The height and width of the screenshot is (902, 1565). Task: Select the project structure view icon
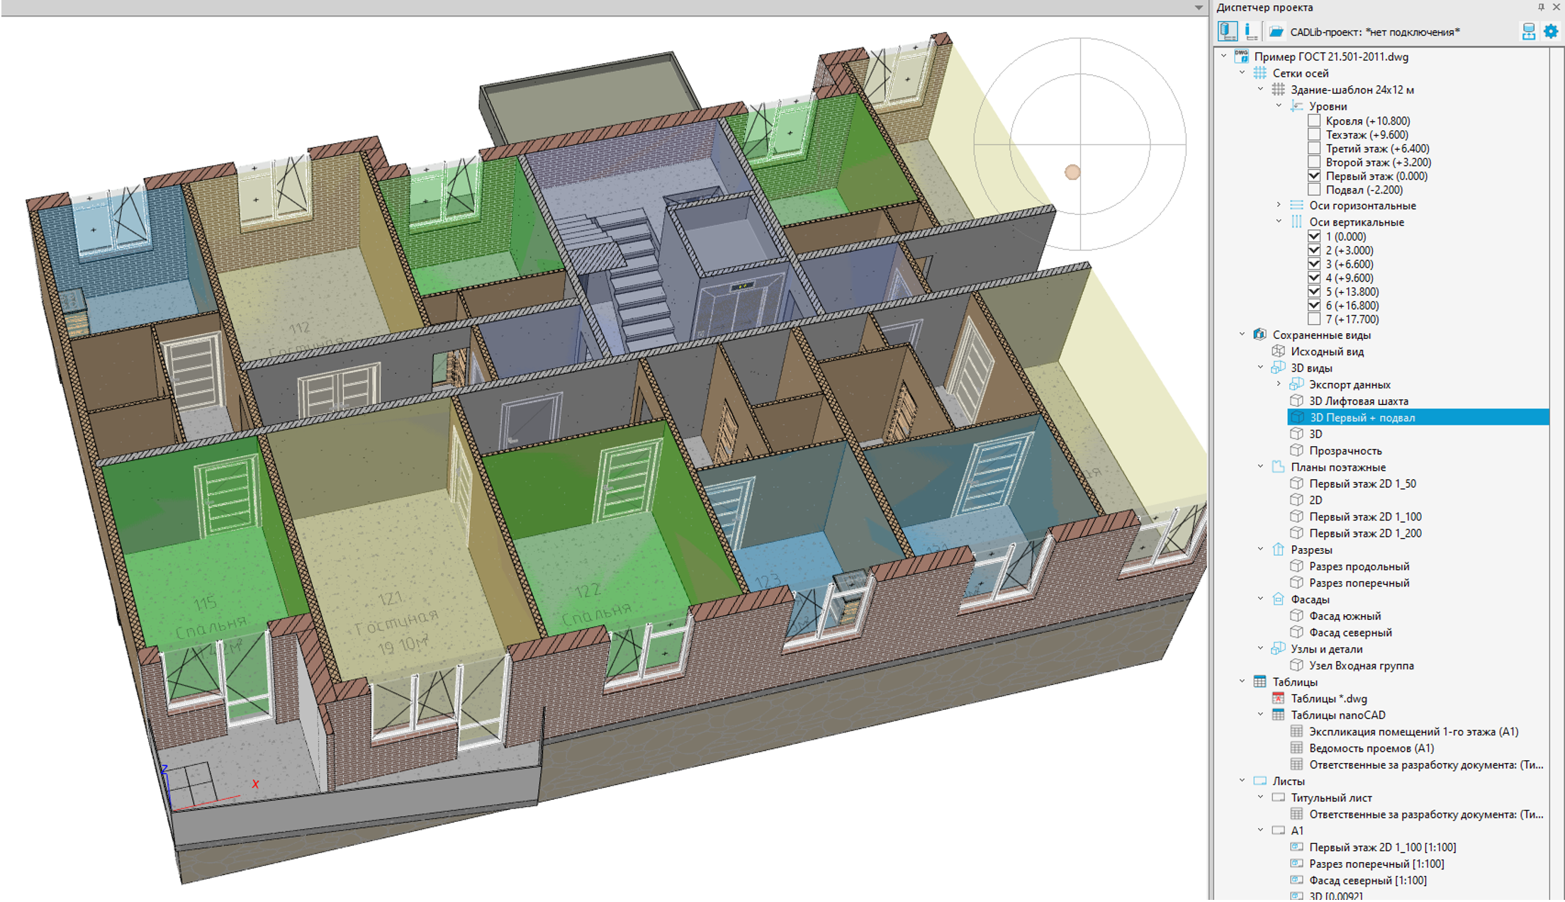(1228, 32)
